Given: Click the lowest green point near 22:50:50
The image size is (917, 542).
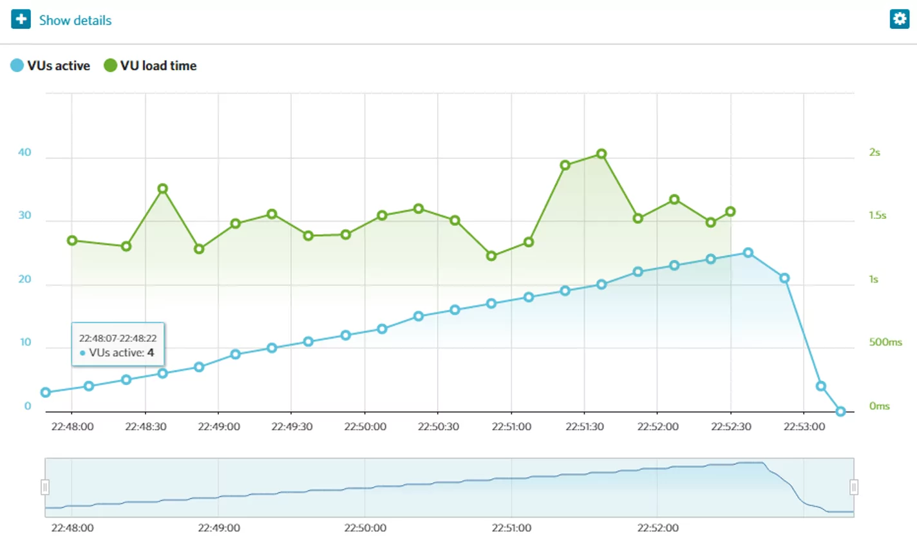Looking at the screenshot, I should coord(491,256).
